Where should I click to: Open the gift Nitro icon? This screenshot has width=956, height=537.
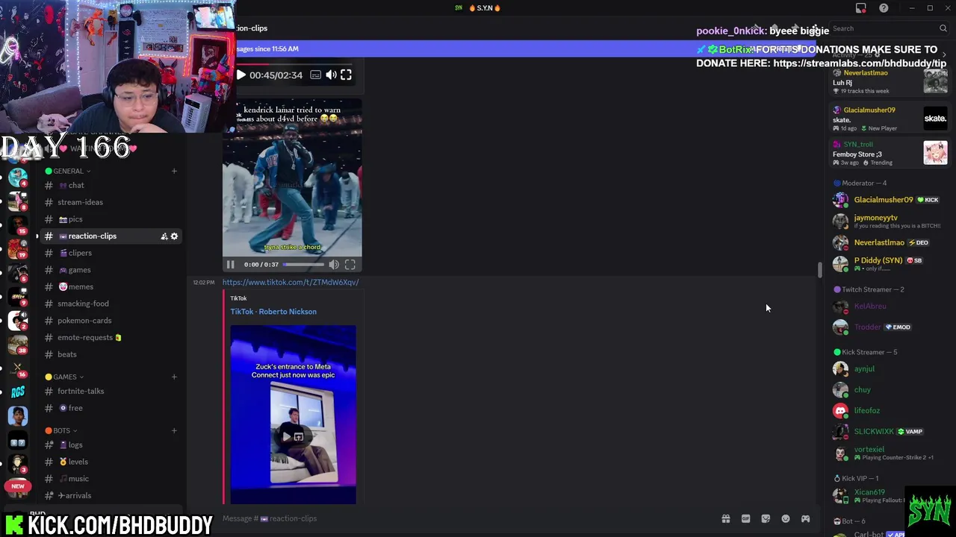point(725,518)
